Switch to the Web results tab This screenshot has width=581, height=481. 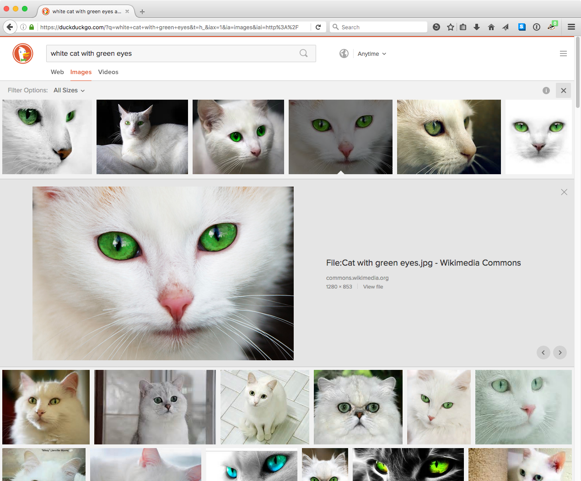[57, 72]
